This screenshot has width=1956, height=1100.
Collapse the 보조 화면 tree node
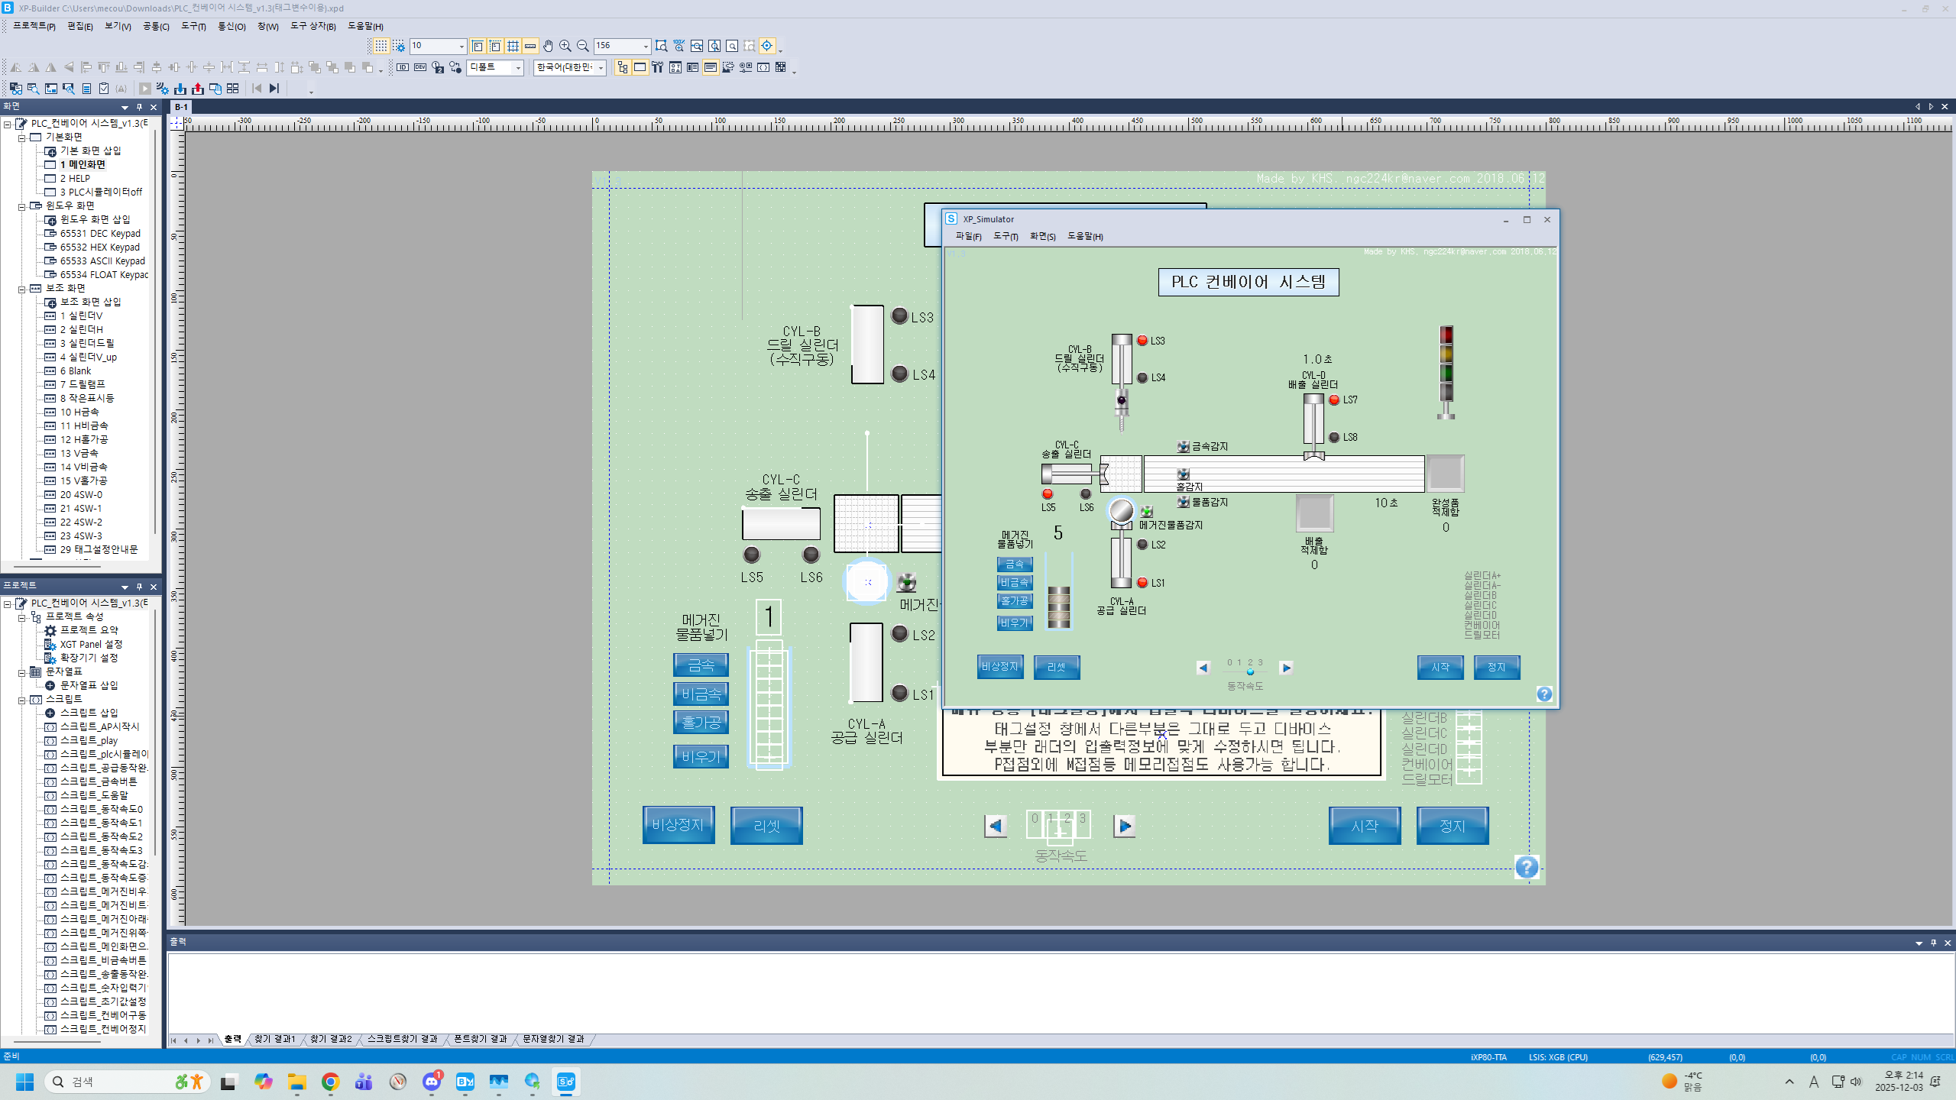pos(22,289)
